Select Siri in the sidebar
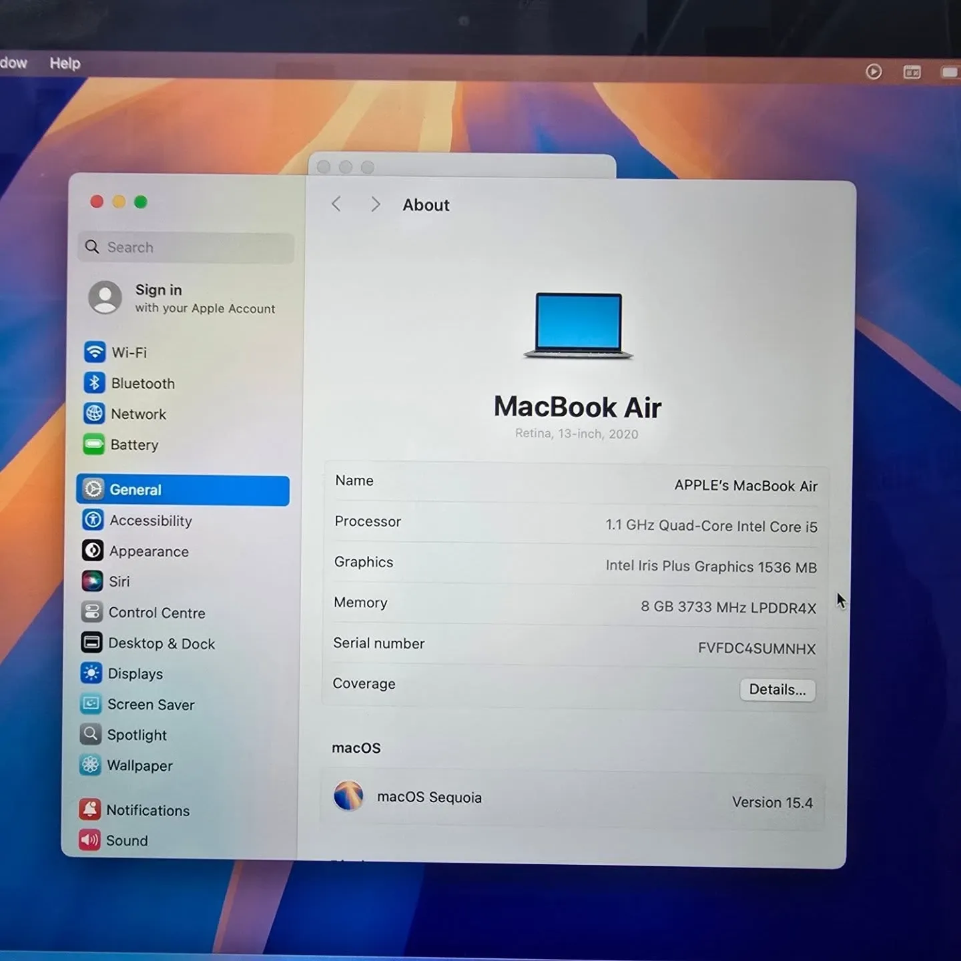This screenshot has height=961, width=961. point(180,581)
